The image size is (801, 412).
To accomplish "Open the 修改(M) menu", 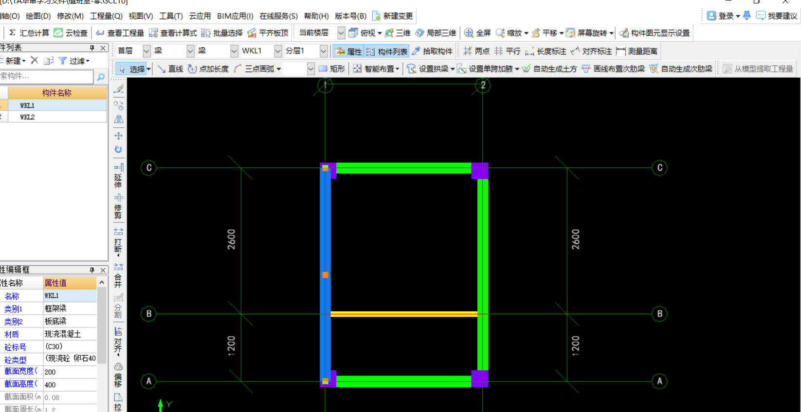I will (70, 16).
